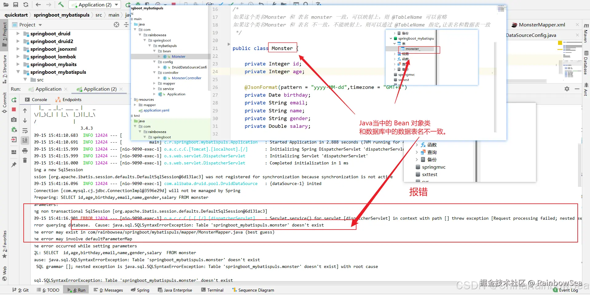Navigate forward with the right arrow
This screenshot has height=295, width=590.
tap(49, 5)
